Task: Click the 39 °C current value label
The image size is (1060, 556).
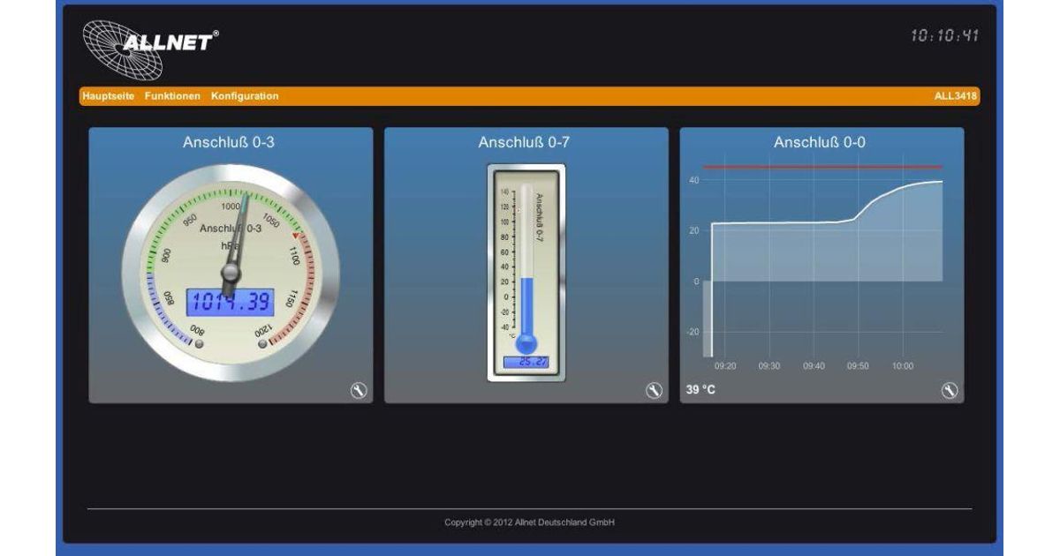Action: [x=700, y=390]
